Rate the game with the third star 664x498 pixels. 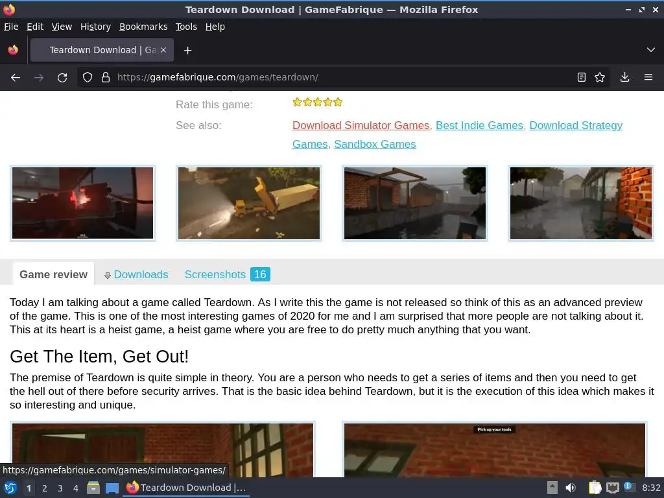point(318,102)
